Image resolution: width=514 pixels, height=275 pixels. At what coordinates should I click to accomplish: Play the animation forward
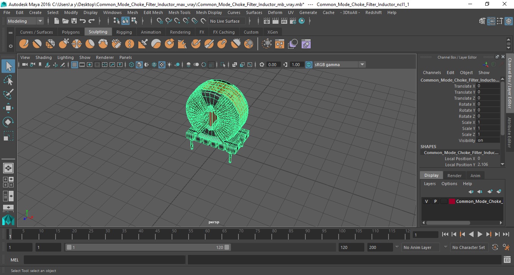pos(480,234)
